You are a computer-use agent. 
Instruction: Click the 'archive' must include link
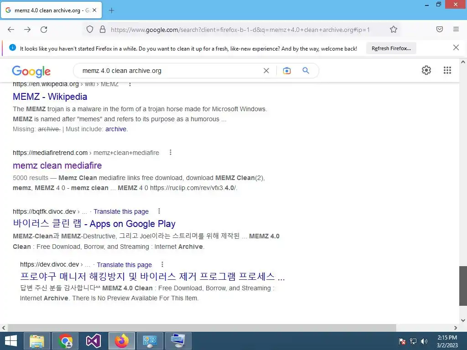(116, 129)
